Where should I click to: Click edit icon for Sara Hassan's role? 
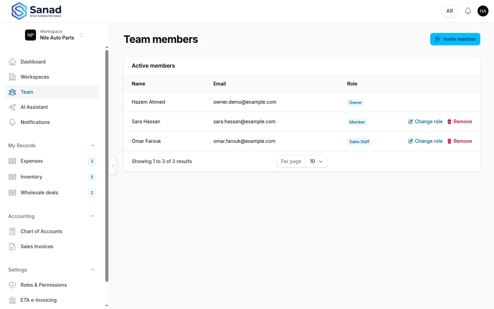pyautogui.click(x=410, y=122)
